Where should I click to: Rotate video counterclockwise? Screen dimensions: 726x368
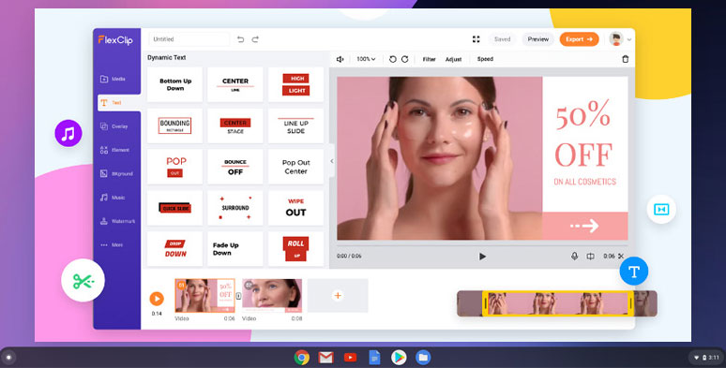[393, 59]
